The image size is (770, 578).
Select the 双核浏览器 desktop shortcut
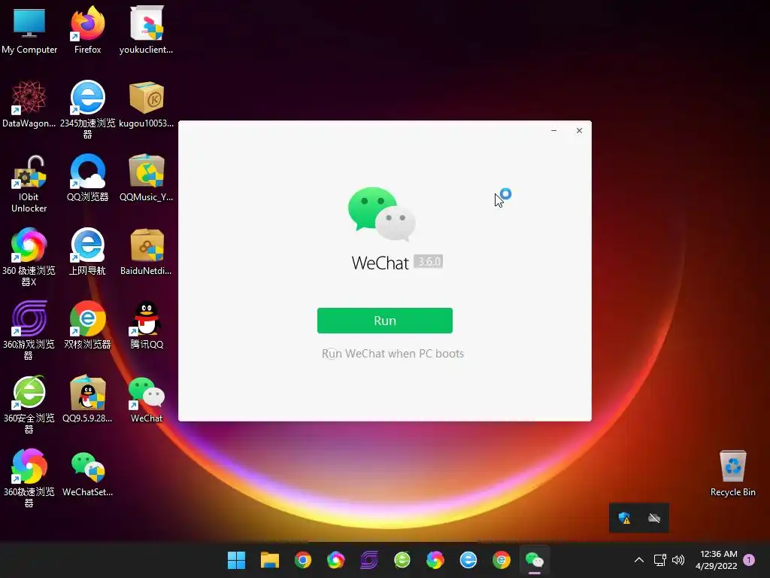87,325
